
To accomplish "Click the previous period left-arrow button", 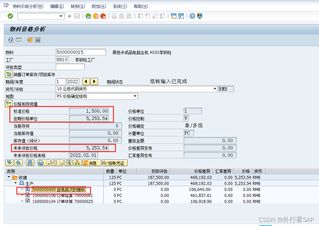I will pos(86,82).
